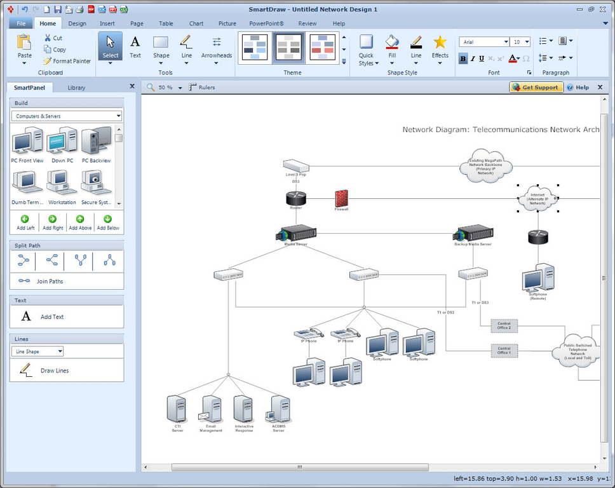Viewport: 615px width, 488px height.
Task: Toggle the Rulers display
Action: pyautogui.click(x=202, y=87)
